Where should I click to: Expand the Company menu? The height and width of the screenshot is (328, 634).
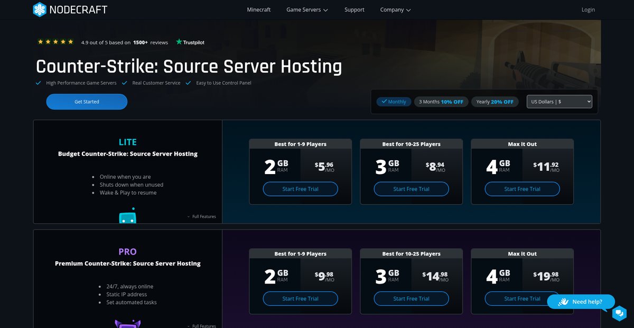[395, 10]
